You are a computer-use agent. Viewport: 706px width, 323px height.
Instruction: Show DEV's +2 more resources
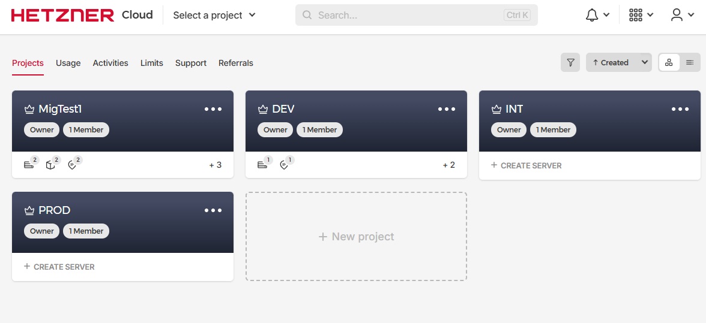click(x=449, y=165)
